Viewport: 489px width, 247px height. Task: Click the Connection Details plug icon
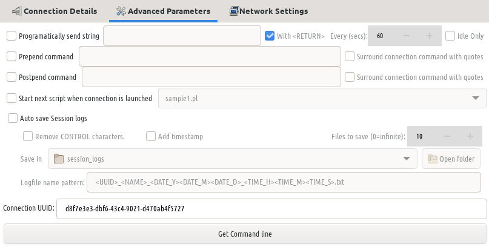point(17,12)
